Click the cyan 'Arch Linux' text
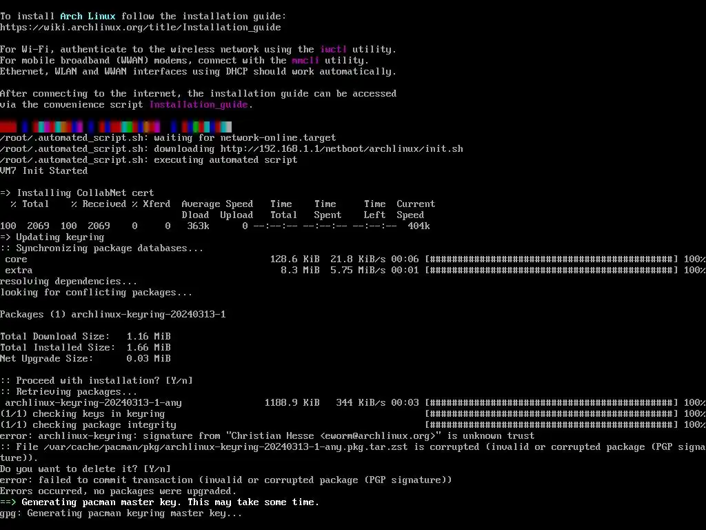 (88, 17)
